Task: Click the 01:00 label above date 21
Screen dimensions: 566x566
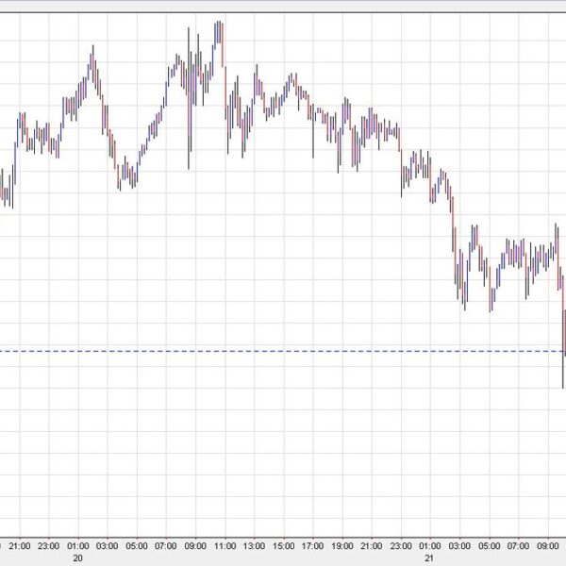Action: tap(430, 546)
